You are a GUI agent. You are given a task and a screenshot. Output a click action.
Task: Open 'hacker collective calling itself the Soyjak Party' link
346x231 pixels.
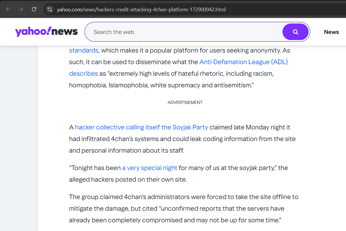click(141, 127)
